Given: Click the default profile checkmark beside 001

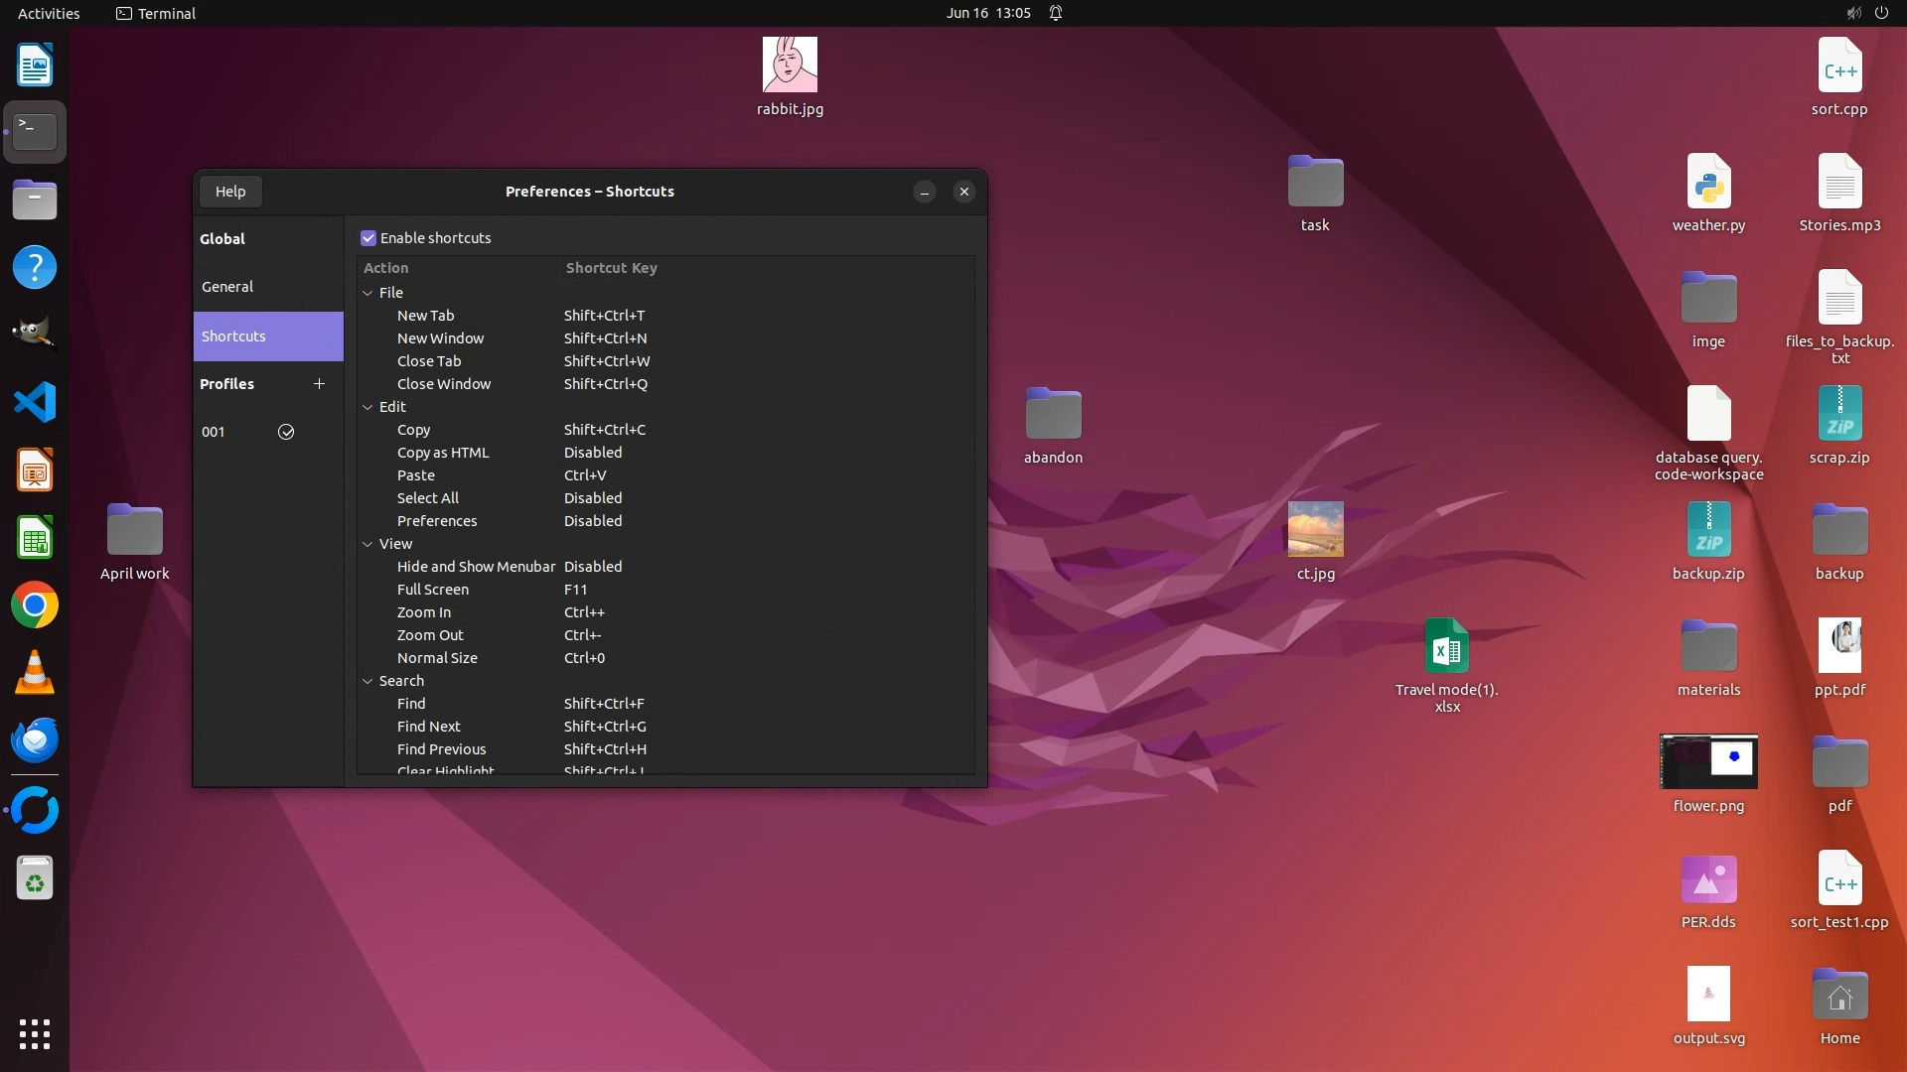Looking at the screenshot, I should pos(286,432).
